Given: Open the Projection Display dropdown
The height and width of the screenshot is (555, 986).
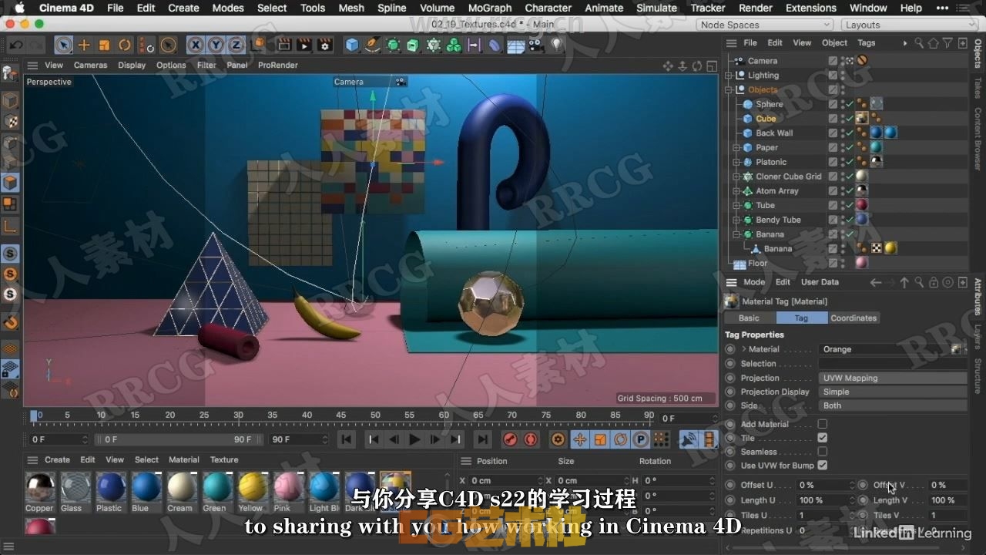Looking at the screenshot, I should coord(892,392).
